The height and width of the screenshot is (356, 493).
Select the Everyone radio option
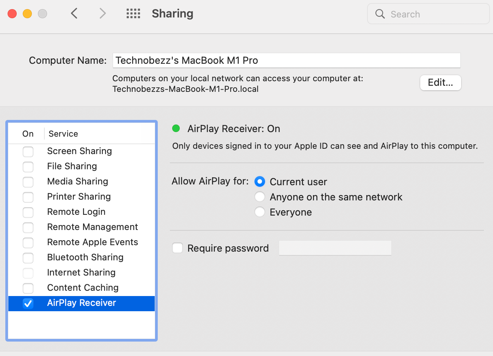point(260,212)
